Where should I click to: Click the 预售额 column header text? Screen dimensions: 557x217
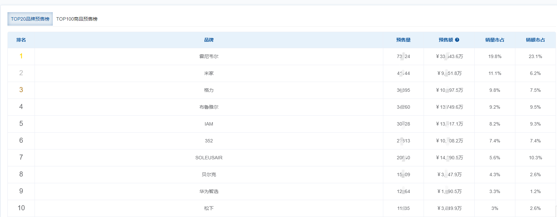446,40
